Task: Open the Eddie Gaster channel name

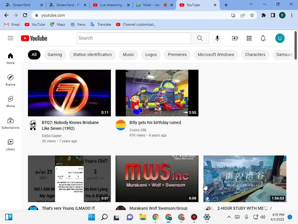Action: [52, 136]
